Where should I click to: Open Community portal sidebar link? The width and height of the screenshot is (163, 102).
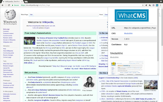(x=8, y=53)
